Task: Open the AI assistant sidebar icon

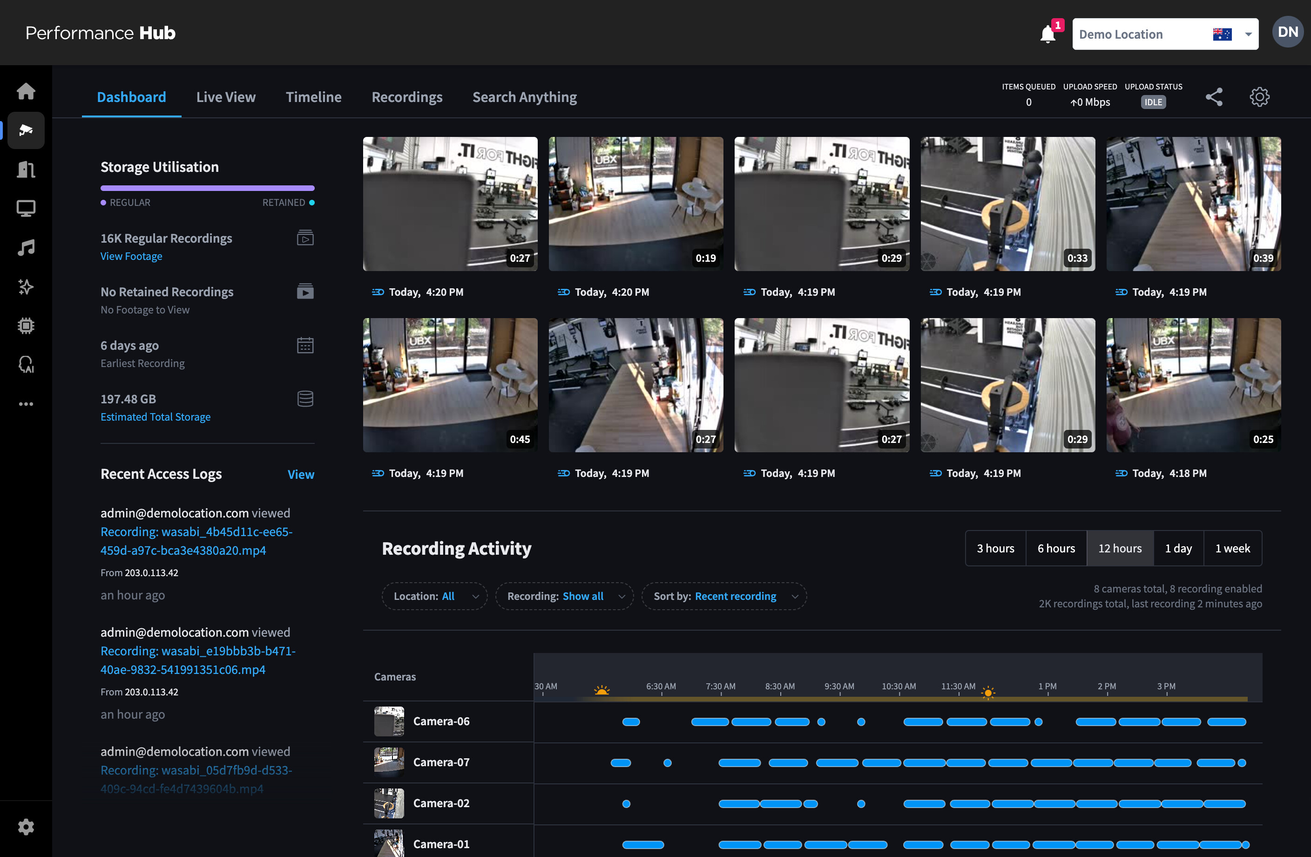Action: pos(26,364)
